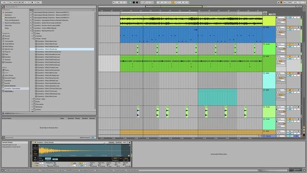Expand Cymatics - Tremor 808s & Basses folder
Image resolution: width=307 pixels, height=173 pixels.
tap(31, 28)
